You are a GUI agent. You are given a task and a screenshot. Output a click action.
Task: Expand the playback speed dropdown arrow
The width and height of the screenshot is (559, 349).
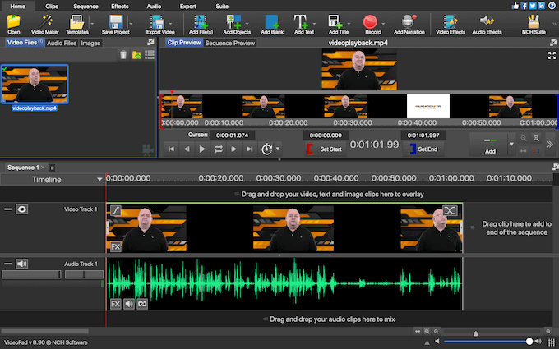click(x=278, y=149)
